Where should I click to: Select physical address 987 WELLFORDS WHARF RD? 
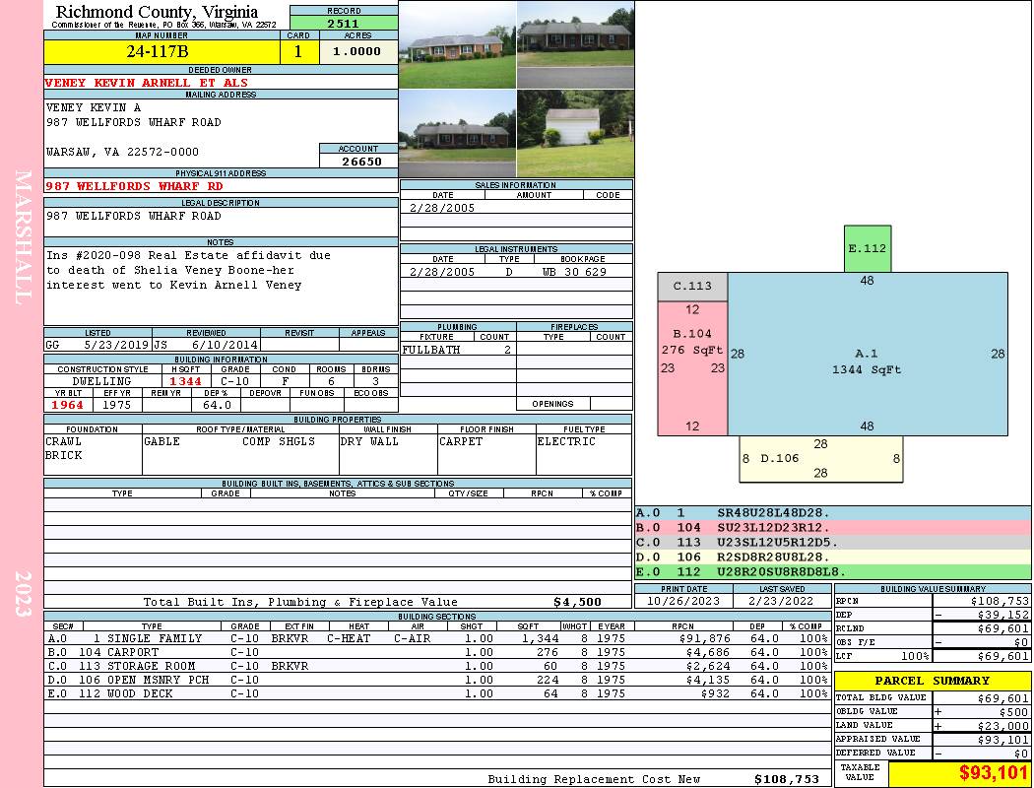pos(134,186)
